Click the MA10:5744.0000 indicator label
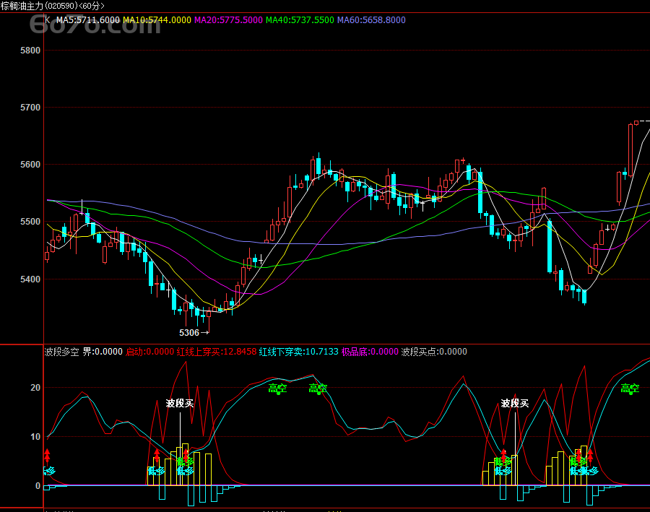Image resolution: width=650 pixels, height=512 pixels. click(x=157, y=20)
